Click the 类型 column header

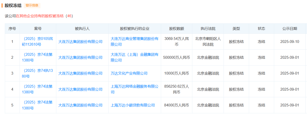tap(236, 28)
